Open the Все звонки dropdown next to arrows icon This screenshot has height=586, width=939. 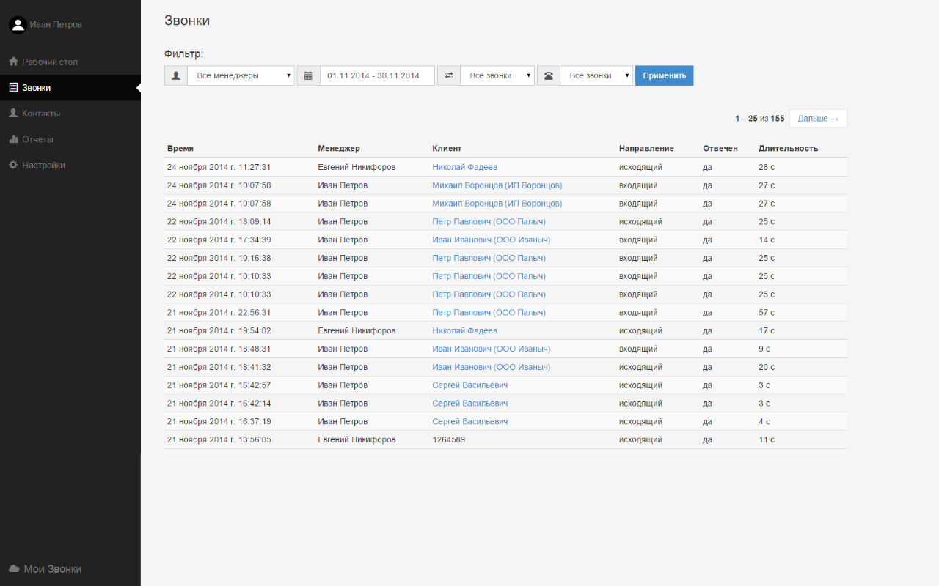click(x=497, y=75)
